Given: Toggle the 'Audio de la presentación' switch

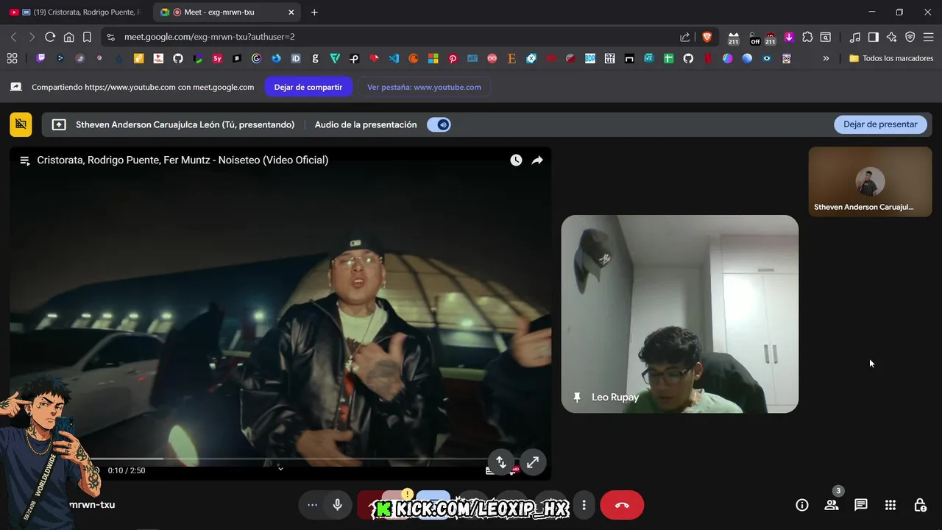Looking at the screenshot, I should 439,125.
